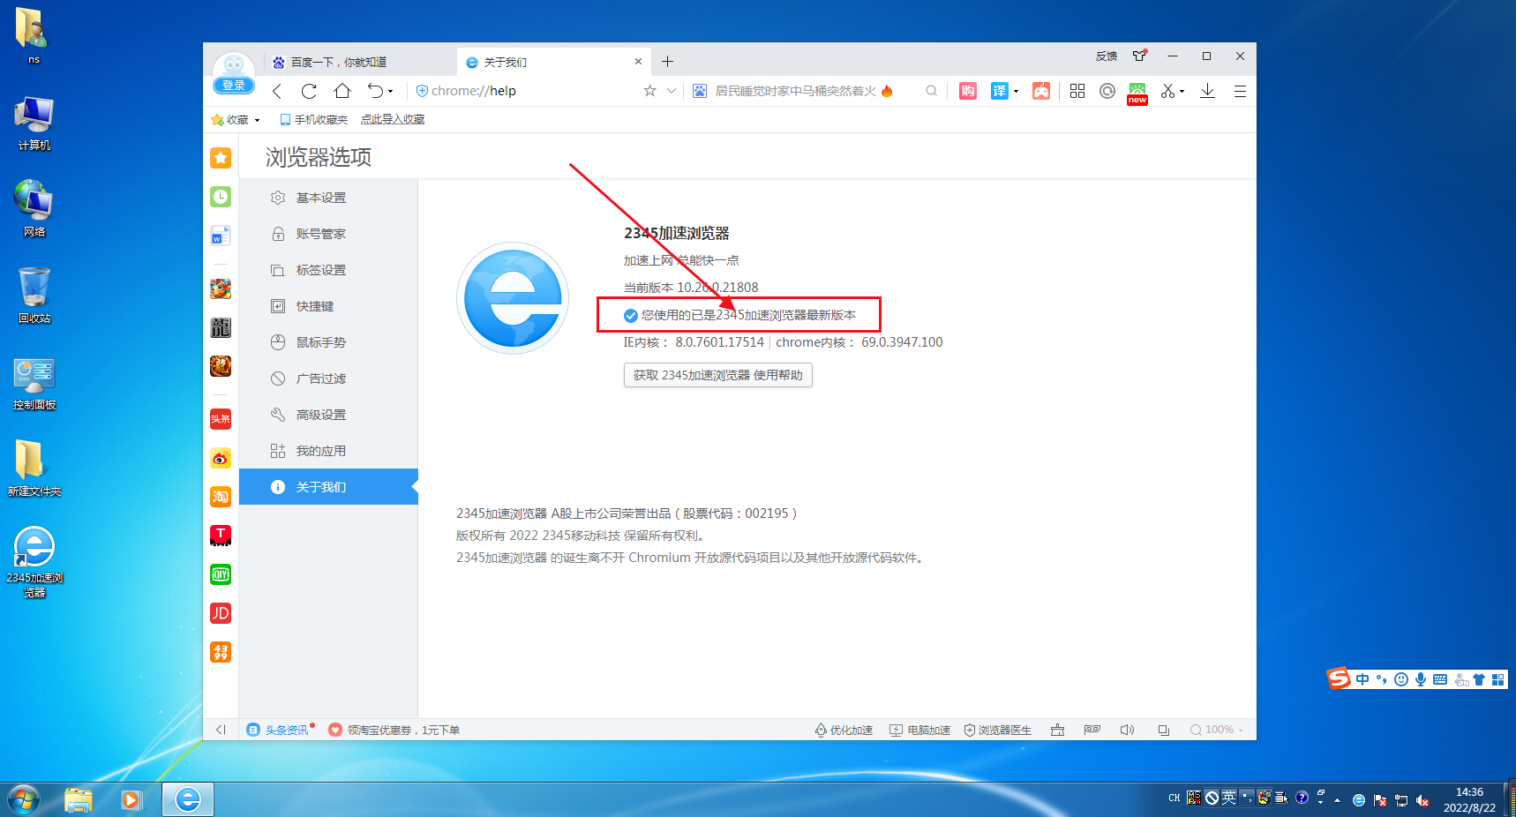Click the 点此导入收藏 import link

[393, 120]
